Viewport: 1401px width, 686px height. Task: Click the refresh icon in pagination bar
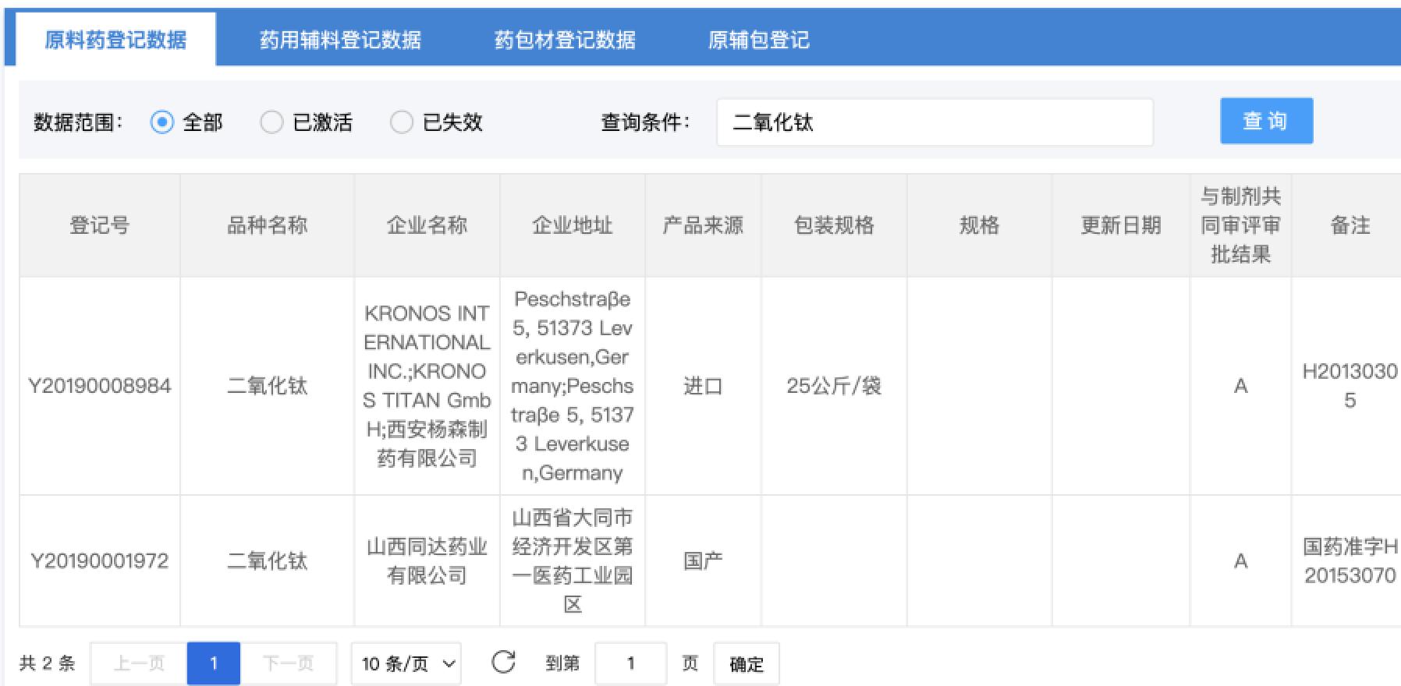pos(504,663)
